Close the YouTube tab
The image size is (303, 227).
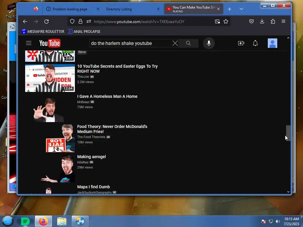coord(218,9)
